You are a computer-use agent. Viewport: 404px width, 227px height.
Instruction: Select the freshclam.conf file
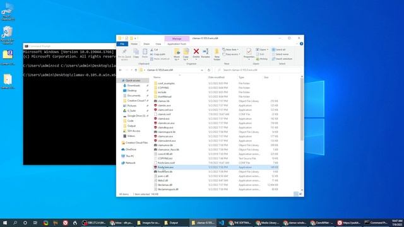click(166, 163)
